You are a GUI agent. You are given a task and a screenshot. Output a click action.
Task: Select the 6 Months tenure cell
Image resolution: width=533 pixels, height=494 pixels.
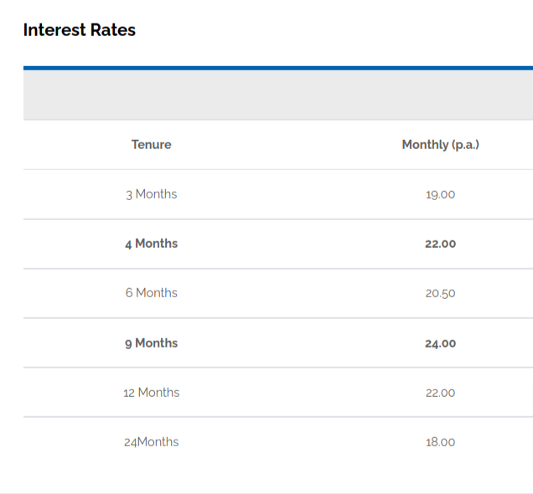pos(151,293)
